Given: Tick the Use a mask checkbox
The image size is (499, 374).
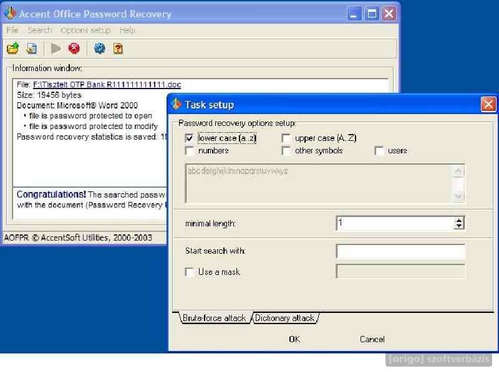Looking at the screenshot, I should pos(190,272).
